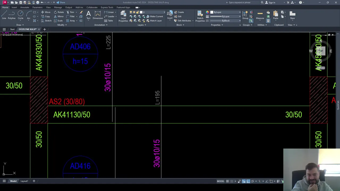Insert annotation Text tool
Viewport: 340px width, 191px height.
(x=88, y=15)
